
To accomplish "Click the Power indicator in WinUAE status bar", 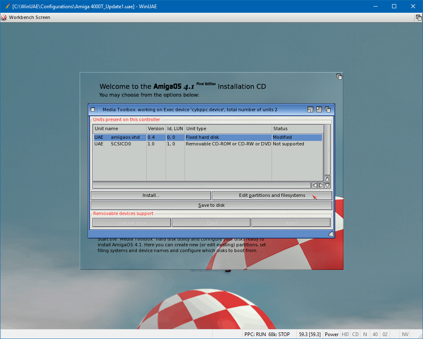I will click(331, 334).
